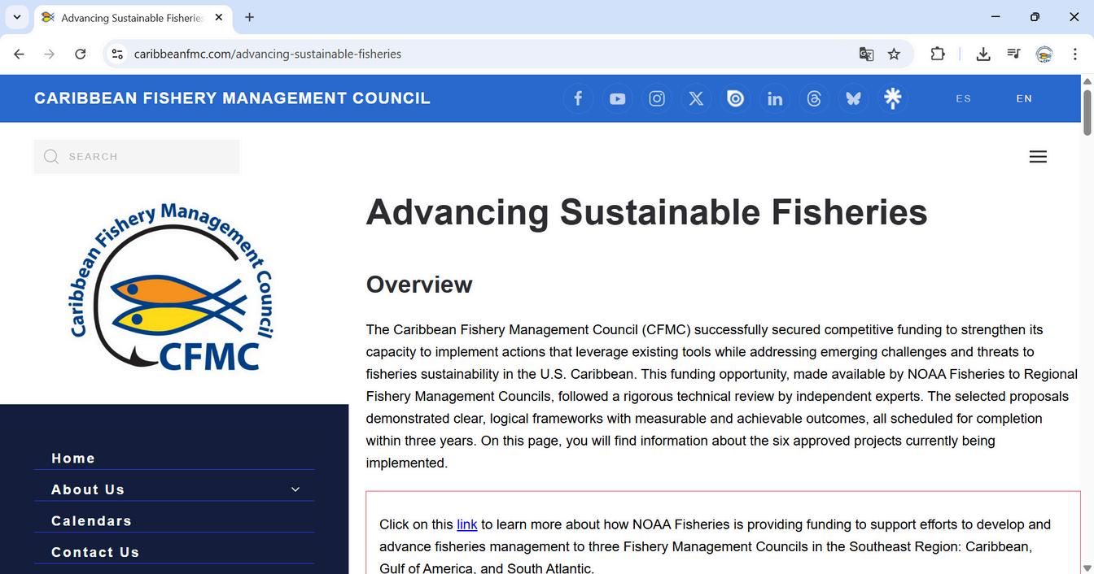Open the LinkedIn icon

coord(775,98)
